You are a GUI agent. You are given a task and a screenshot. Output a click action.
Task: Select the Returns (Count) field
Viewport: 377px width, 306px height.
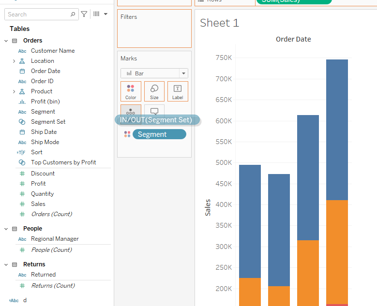pos(53,286)
